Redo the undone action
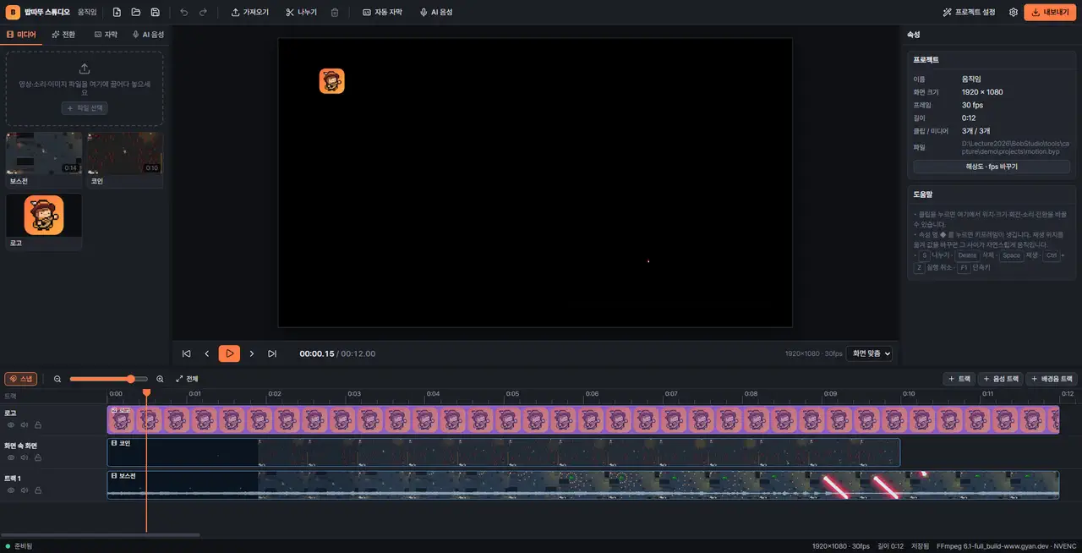 click(x=203, y=13)
